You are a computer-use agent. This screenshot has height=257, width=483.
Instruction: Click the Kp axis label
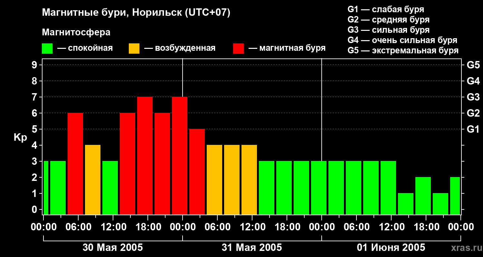click(x=20, y=137)
